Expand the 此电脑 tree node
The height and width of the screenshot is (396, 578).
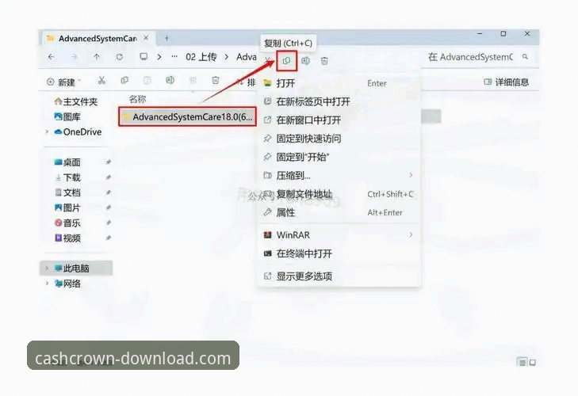tap(47, 268)
